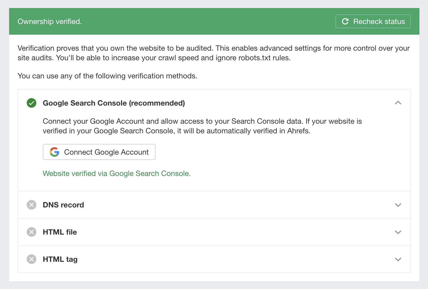Click the Google G logo

[55, 152]
